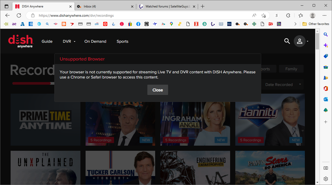The height and width of the screenshot is (185, 332).
Task: Open the search magnifier in DISH header
Action: pyautogui.click(x=287, y=41)
